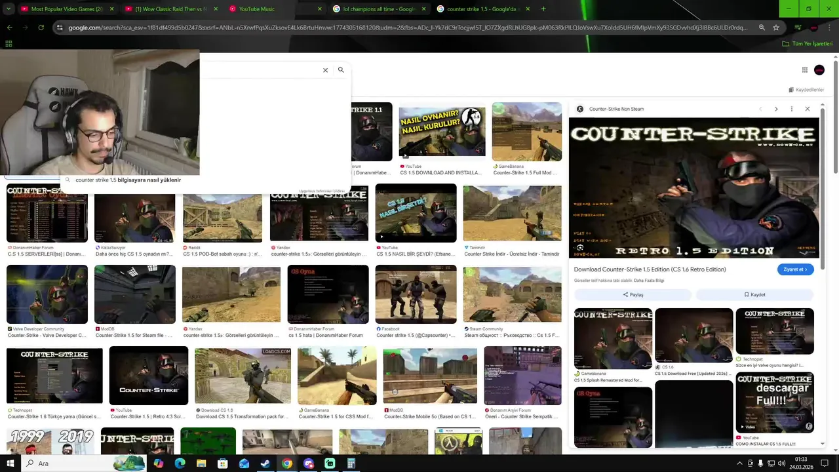Reload the current Chrome page
Screen dimensions: 839x472
click(41, 28)
